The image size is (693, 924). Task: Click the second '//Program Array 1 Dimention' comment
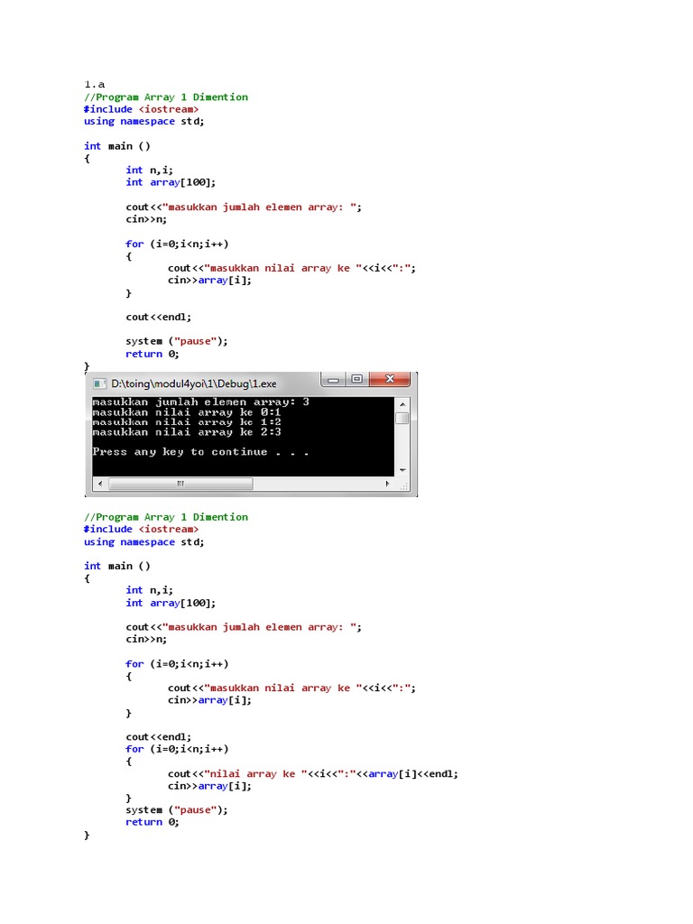pyautogui.click(x=166, y=517)
